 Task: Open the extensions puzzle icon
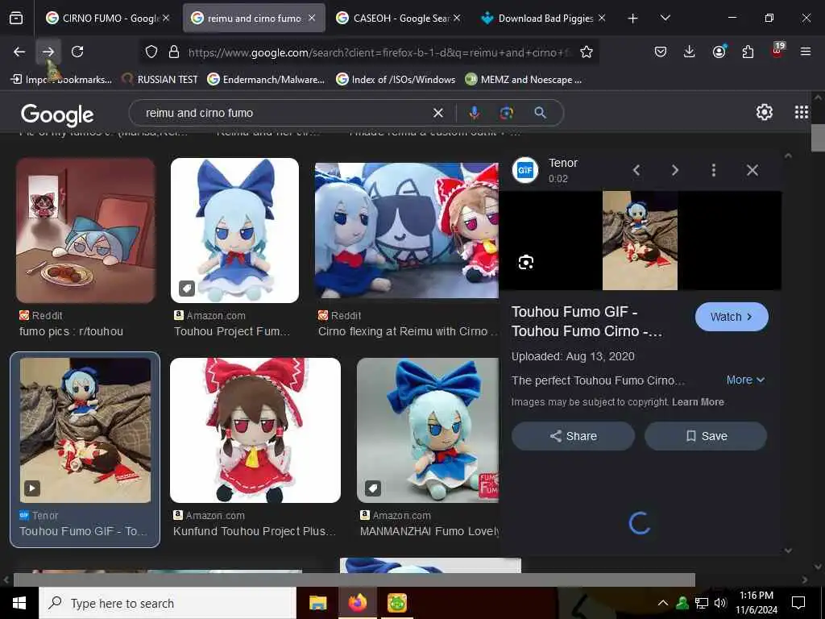748,52
